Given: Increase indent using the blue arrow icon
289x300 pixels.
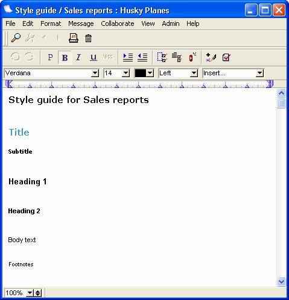Looking at the screenshot, I should (x=128, y=57).
